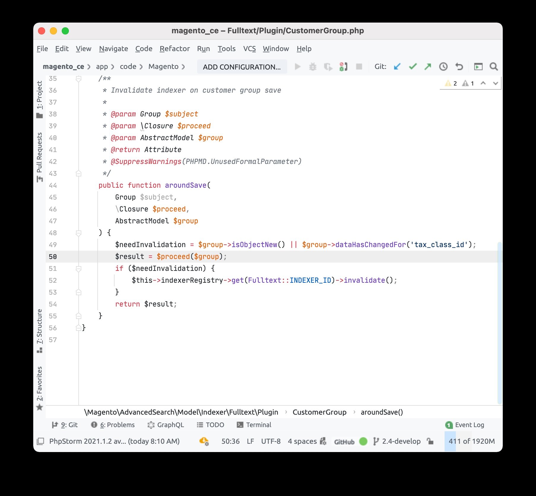Open the Pull Requests tool window
The image size is (536, 496).
(x=39, y=157)
